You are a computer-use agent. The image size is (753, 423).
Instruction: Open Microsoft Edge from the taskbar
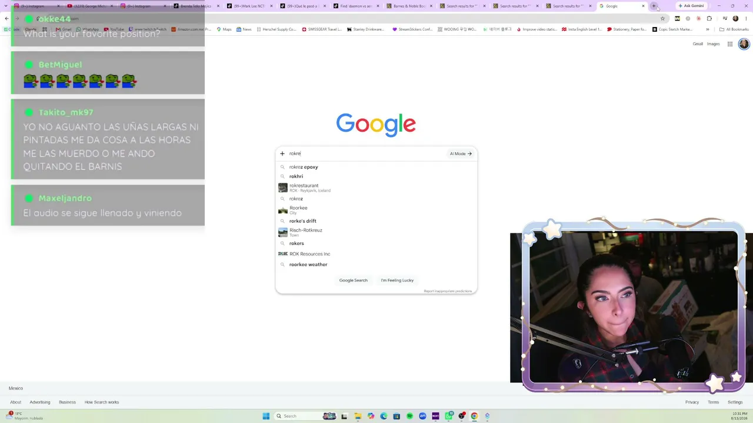click(384, 416)
